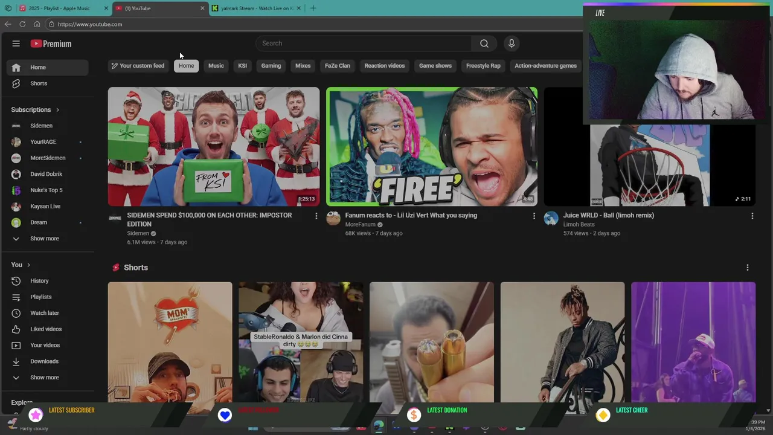773x435 pixels.
Task: Open Sidemen Spend $100,000 video title
Action: 210,219
